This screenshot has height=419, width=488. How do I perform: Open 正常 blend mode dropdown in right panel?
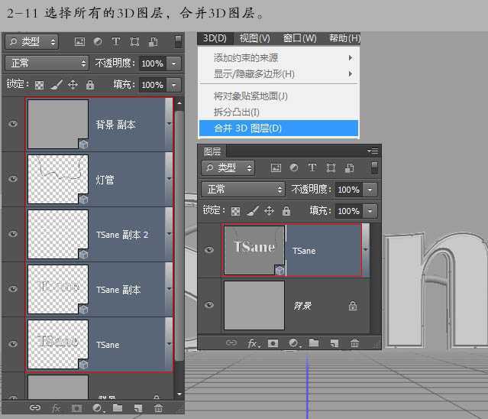coord(244,190)
